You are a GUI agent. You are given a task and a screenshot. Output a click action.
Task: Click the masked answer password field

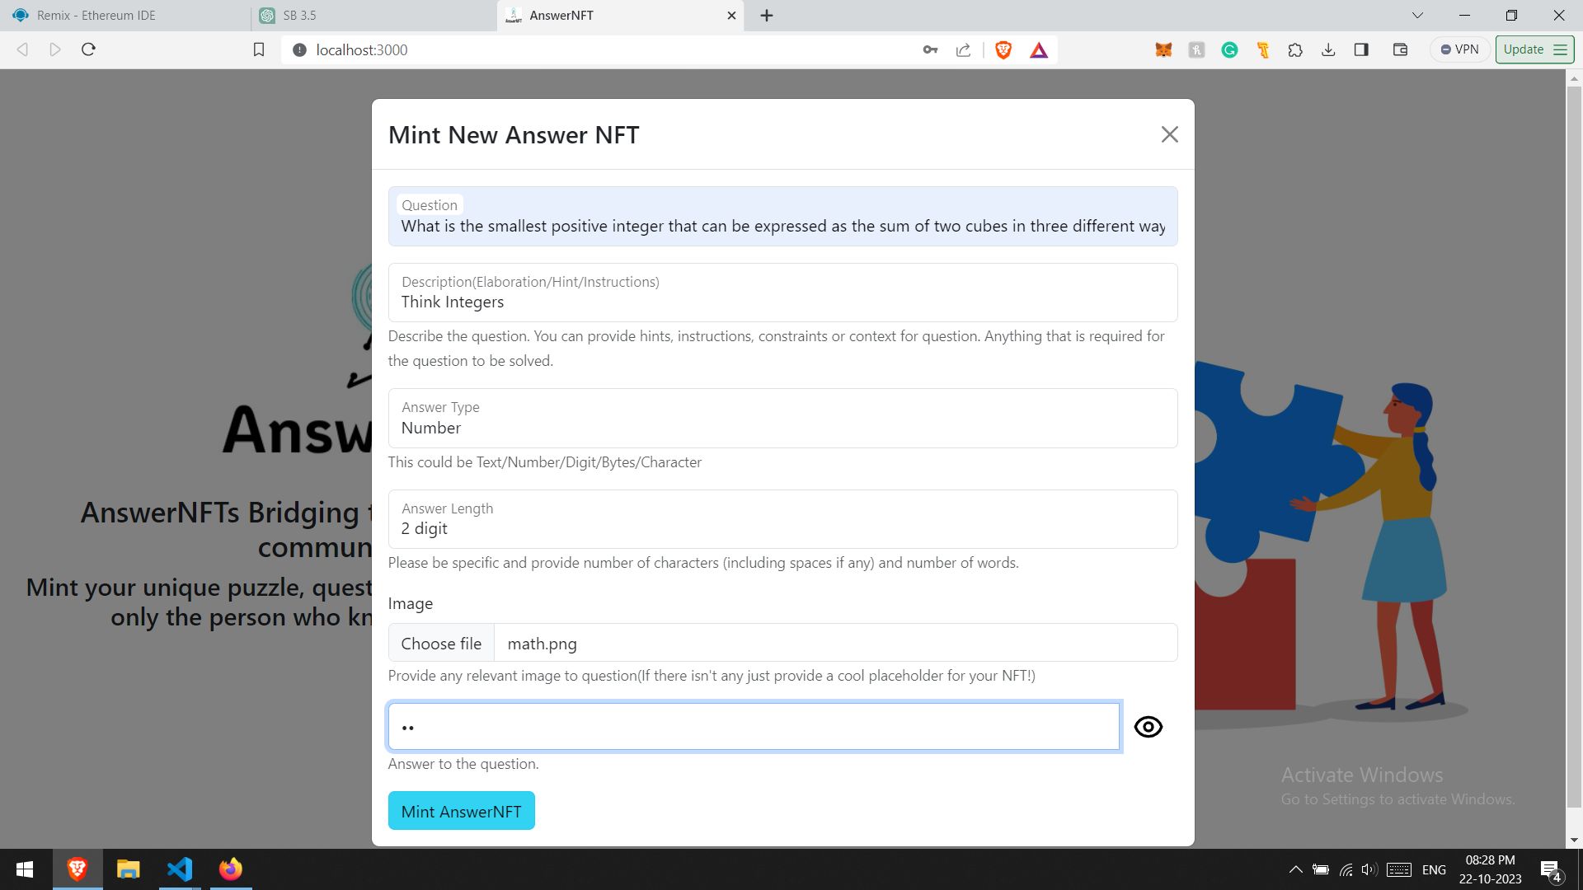tap(754, 727)
